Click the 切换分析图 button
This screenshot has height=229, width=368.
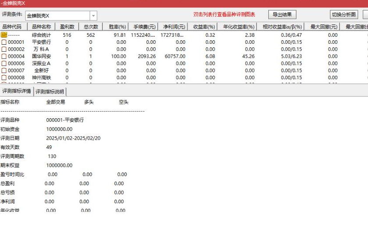pos(343,14)
